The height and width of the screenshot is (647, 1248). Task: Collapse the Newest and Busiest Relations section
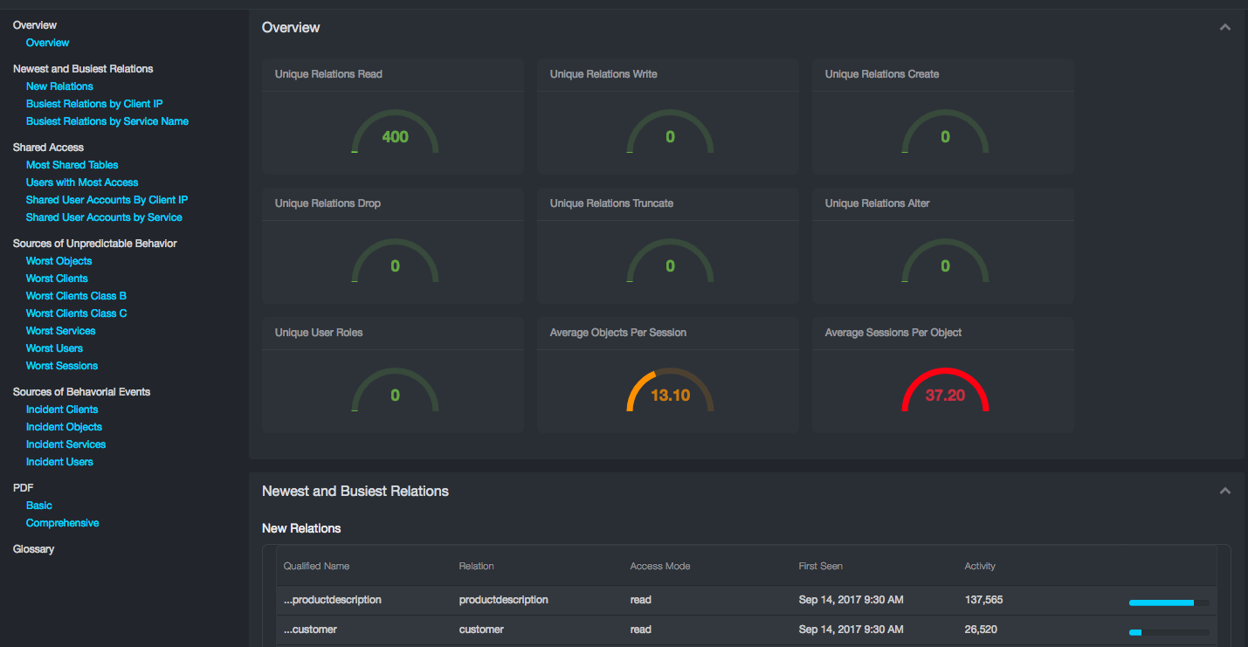tap(1224, 492)
